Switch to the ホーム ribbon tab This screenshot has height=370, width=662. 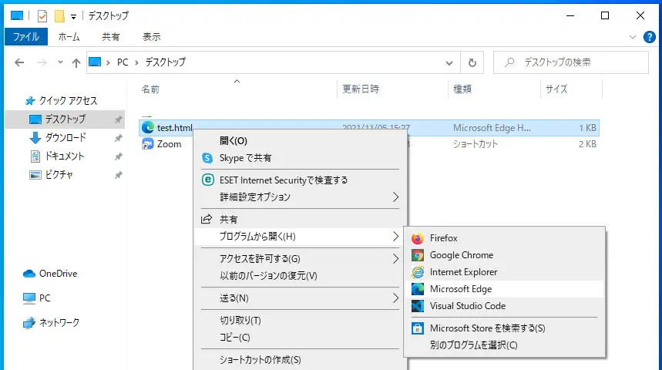coord(69,37)
